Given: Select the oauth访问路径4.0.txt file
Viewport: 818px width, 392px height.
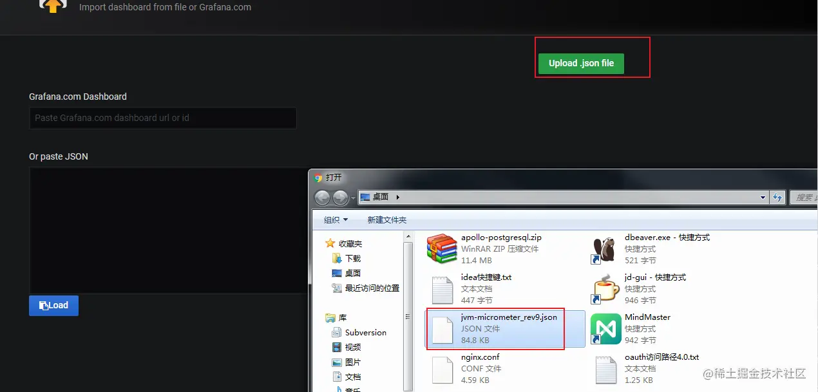Looking at the screenshot, I should coord(669,369).
